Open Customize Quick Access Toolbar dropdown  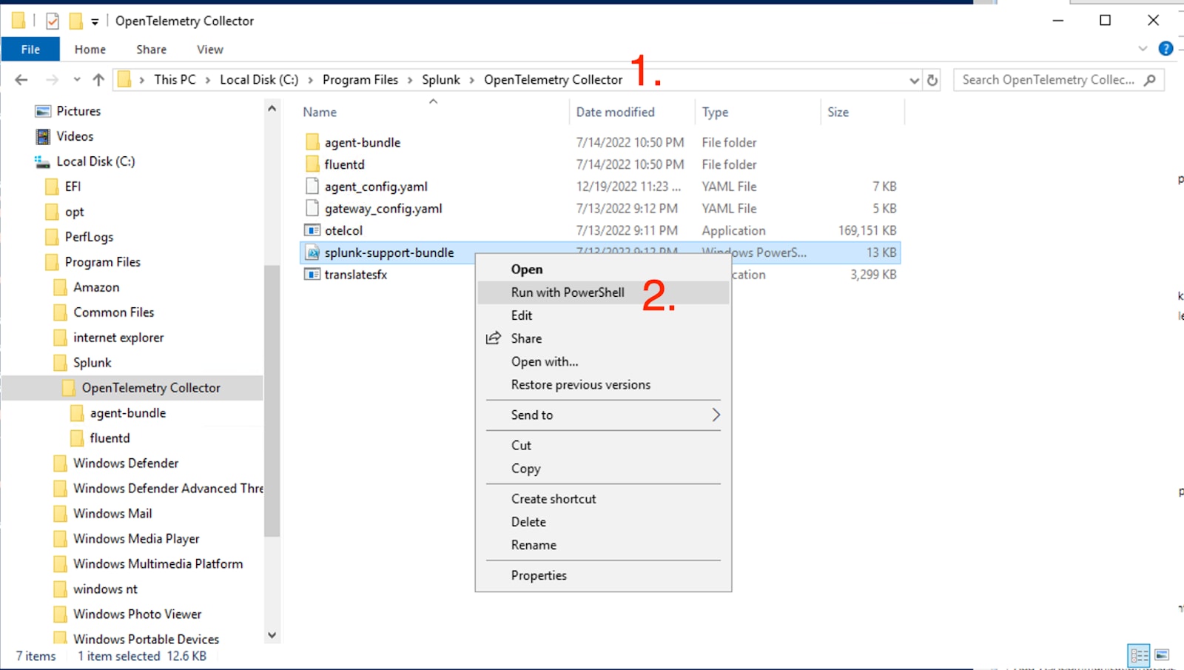click(95, 21)
